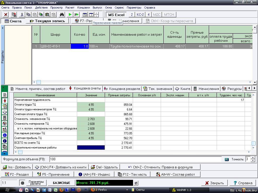Click the MS Excel export button

[x=116, y=15]
